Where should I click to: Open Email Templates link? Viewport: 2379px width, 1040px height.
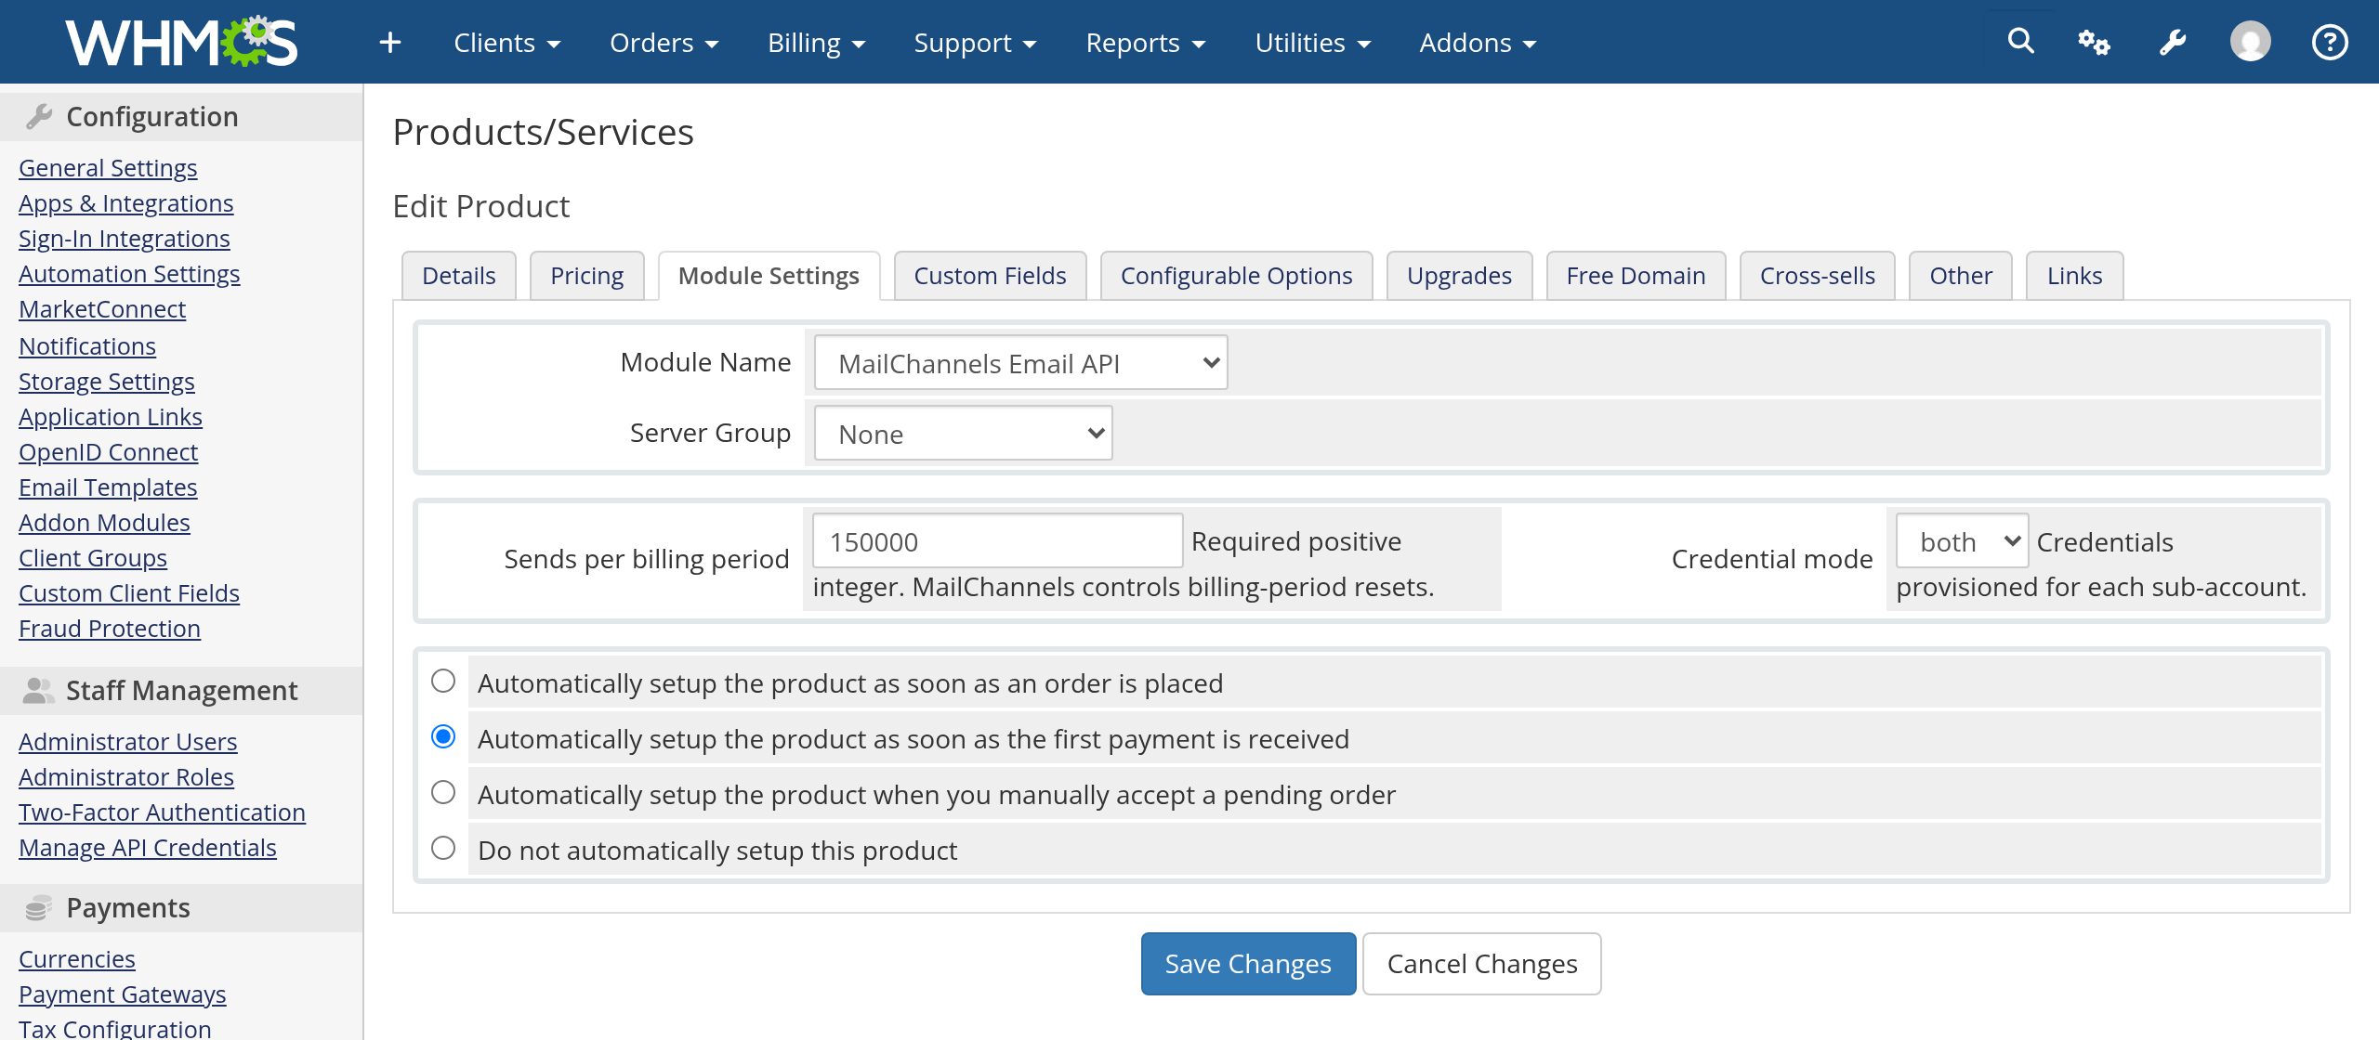(x=108, y=487)
